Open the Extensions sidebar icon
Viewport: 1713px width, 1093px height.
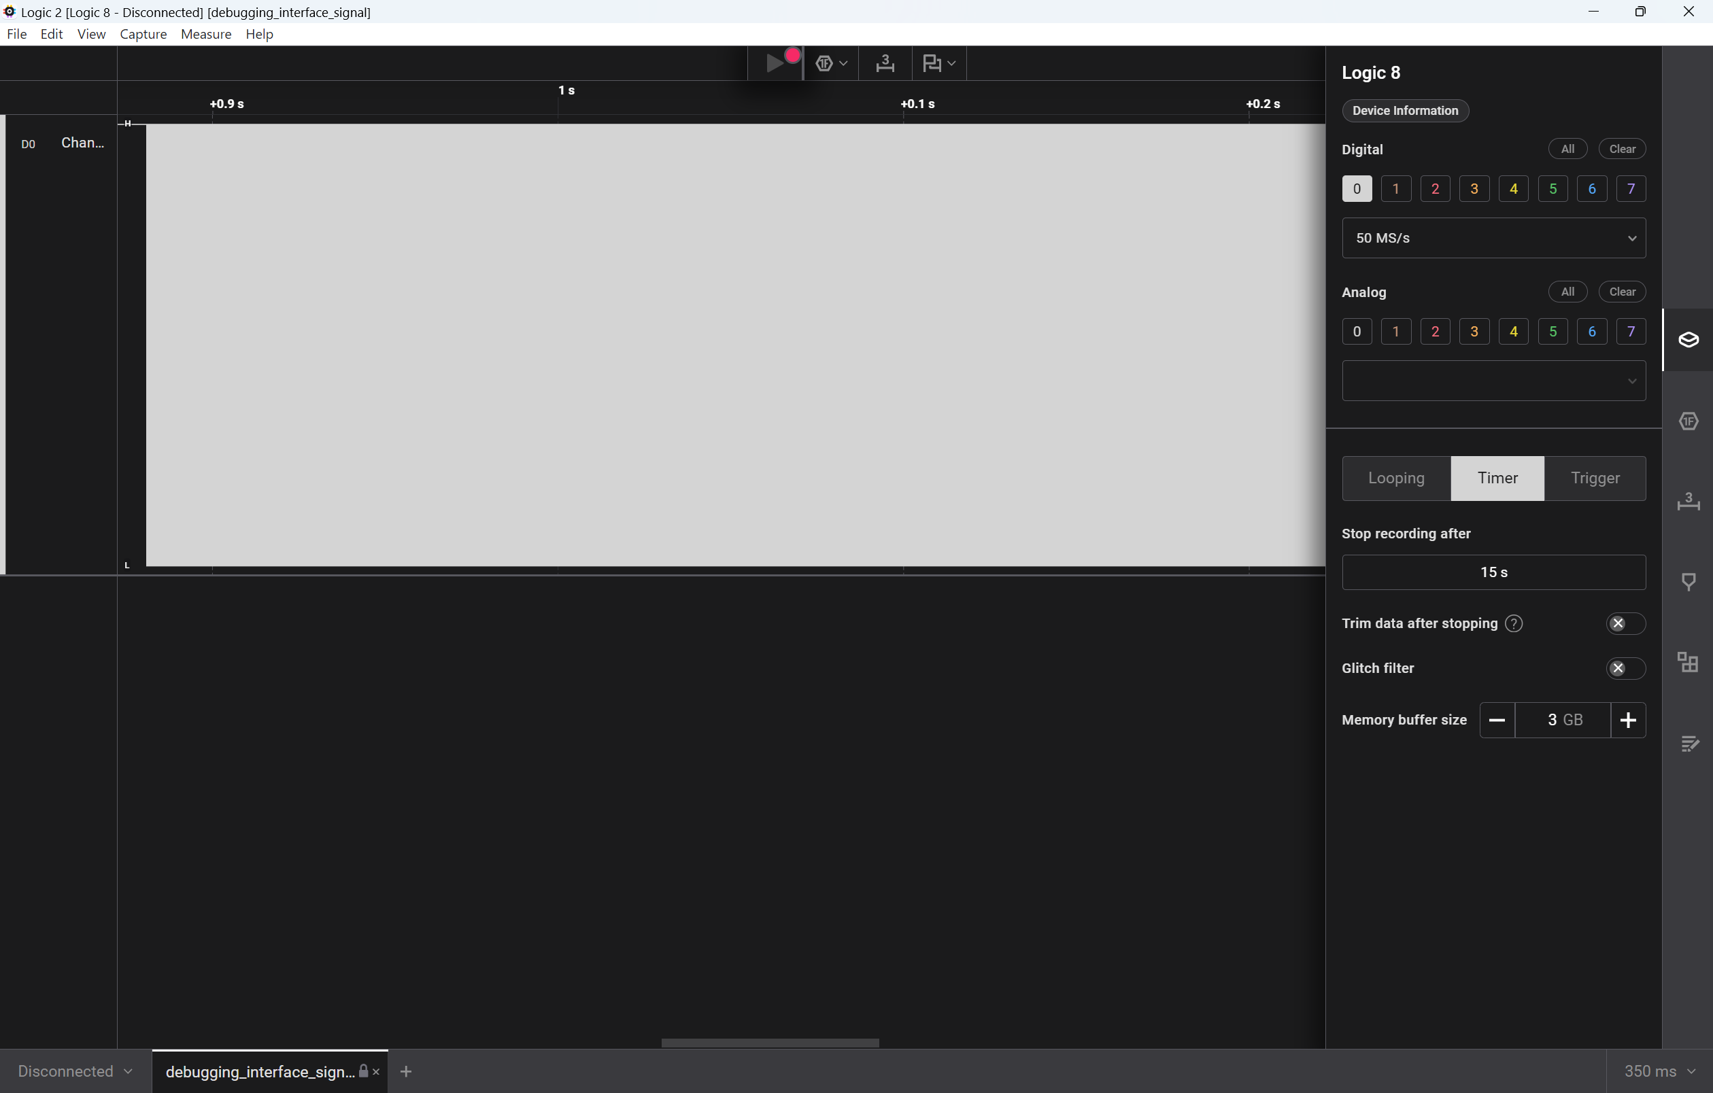click(1687, 663)
